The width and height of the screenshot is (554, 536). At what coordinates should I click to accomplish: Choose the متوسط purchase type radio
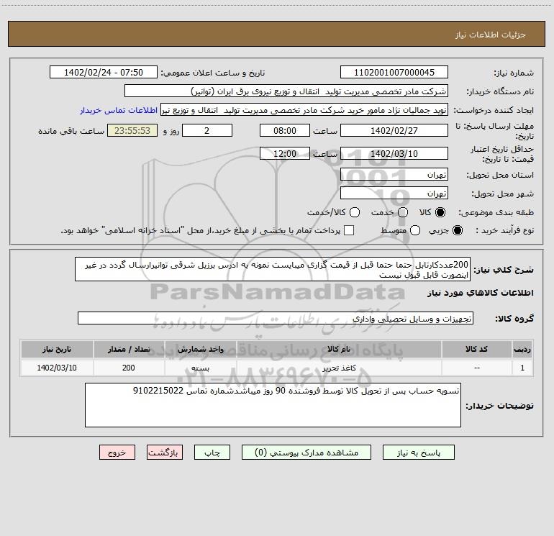[415, 230]
